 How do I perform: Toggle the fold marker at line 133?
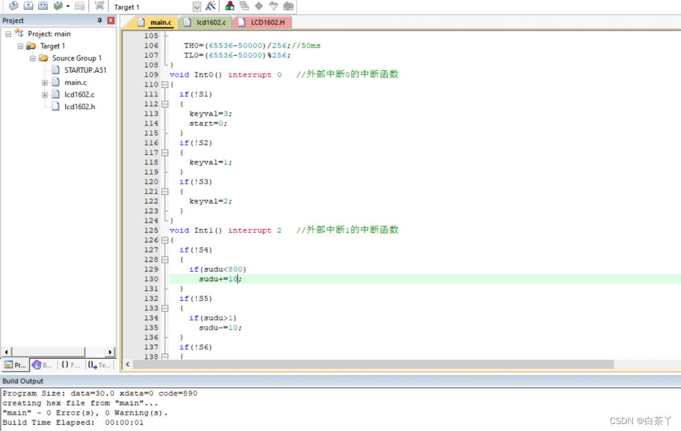click(x=165, y=308)
